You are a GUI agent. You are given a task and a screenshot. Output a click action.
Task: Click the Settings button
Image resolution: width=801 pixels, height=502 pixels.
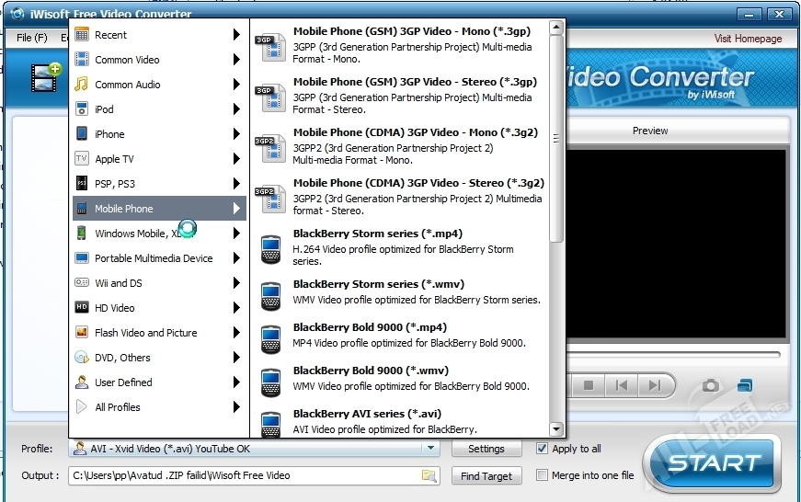pyautogui.click(x=486, y=449)
